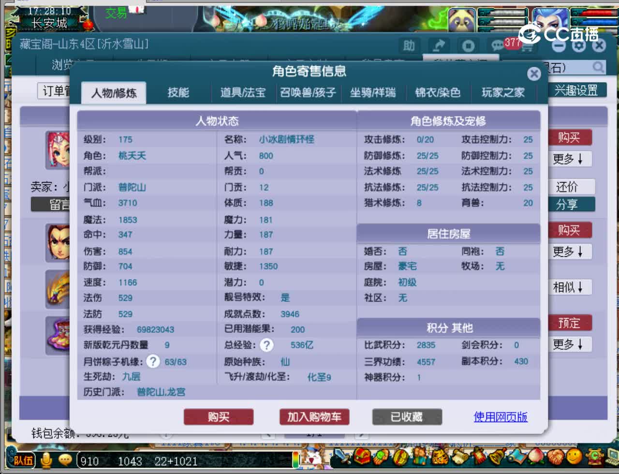
Task: Click the 长安城 location label
Action: (49, 22)
